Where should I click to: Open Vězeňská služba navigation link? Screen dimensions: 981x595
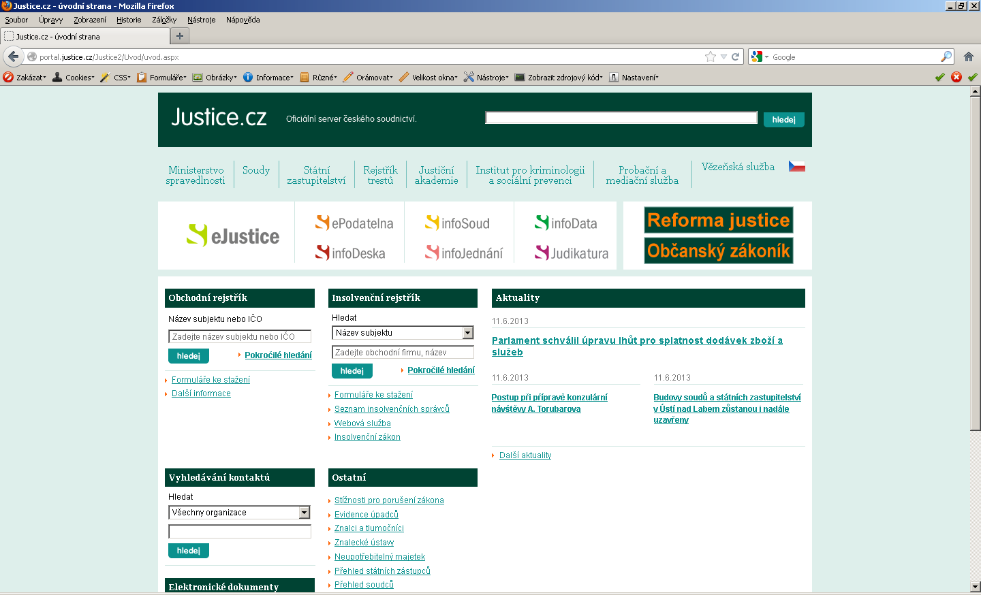click(738, 167)
